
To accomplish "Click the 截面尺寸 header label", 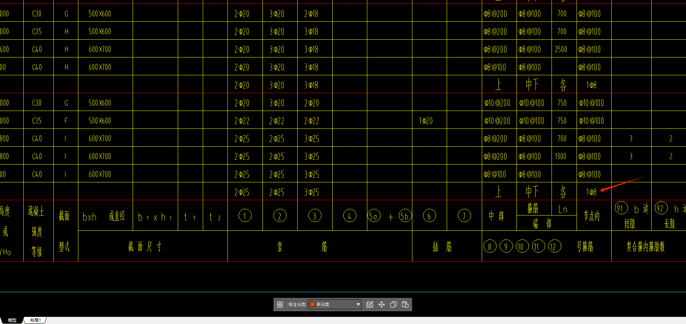I will point(145,246).
